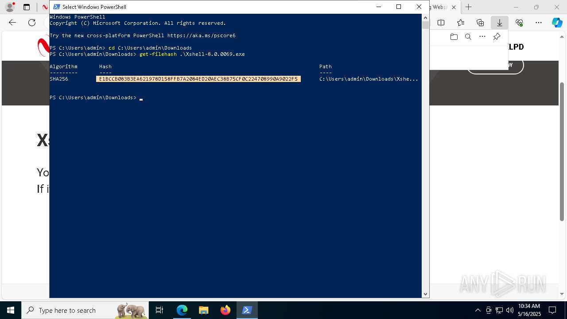Viewport: 567px width, 319px height.
Task: Launch Firefox from taskbar
Action: click(x=225, y=310)
